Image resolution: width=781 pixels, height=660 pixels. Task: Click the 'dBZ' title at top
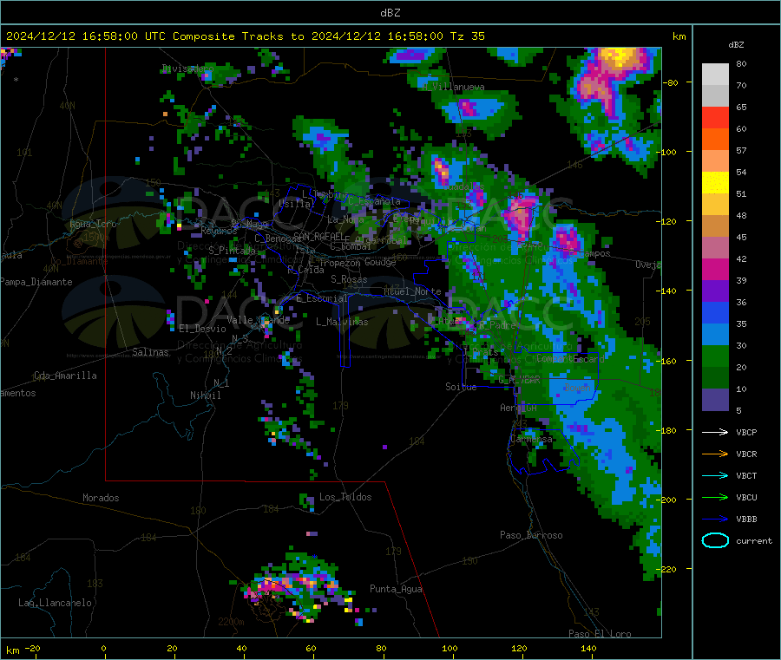(x=390, y=13)
